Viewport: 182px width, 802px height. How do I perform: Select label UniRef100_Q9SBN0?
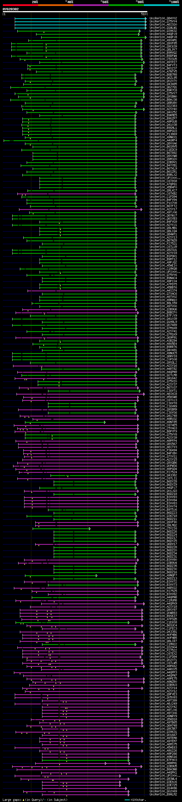(163, 96)
